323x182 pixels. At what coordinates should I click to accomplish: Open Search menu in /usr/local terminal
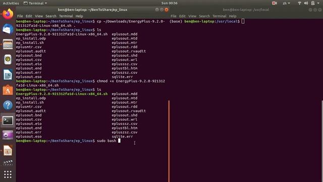point(204,16)
